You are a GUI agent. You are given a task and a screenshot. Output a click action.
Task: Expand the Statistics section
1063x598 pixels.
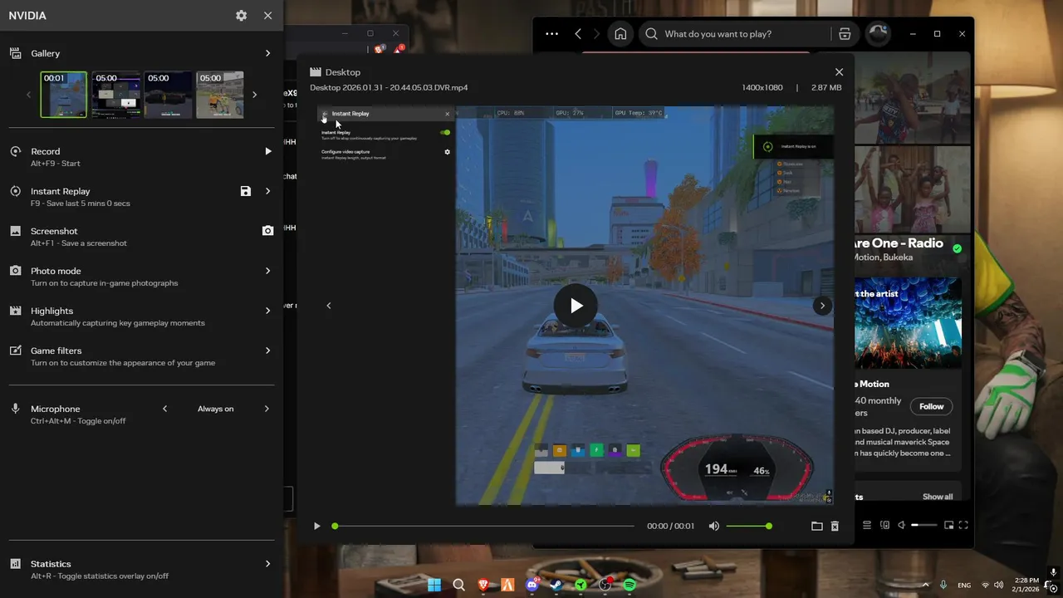pos(267,564)
